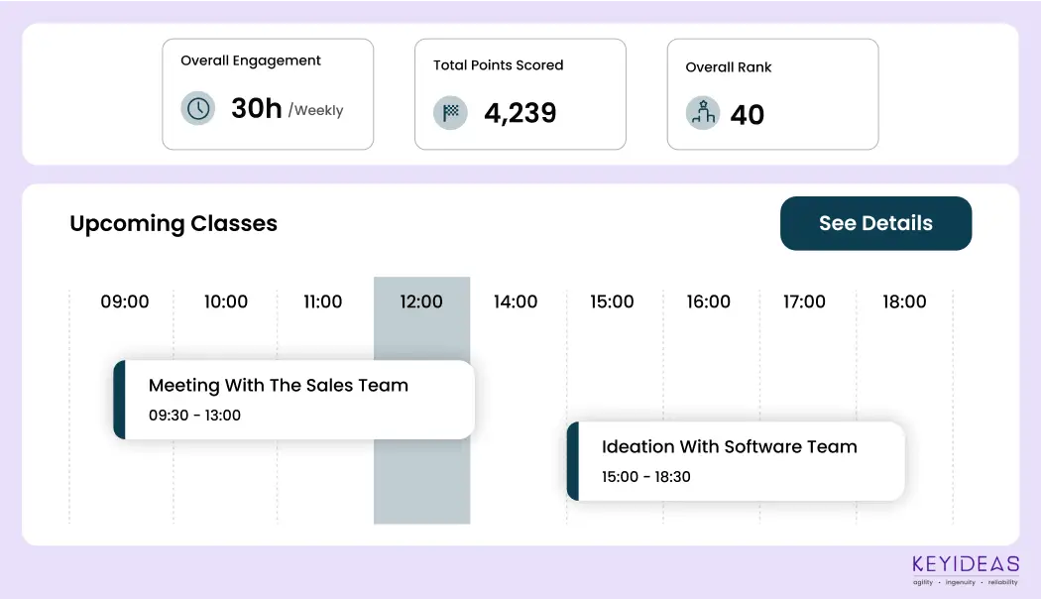
Task: Click the 15:00 - 18:30 time range
Action: tap(646, 477)
